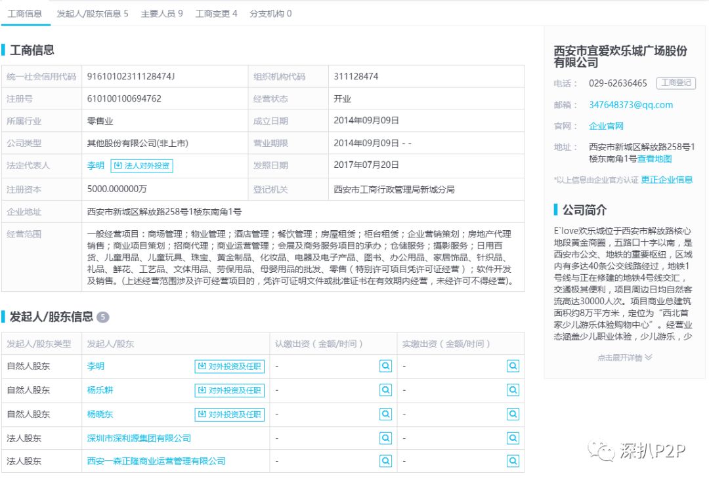Open 实缴出资 magnifier in 杨晓东 row
709x482 pixels.
(513, 414)
